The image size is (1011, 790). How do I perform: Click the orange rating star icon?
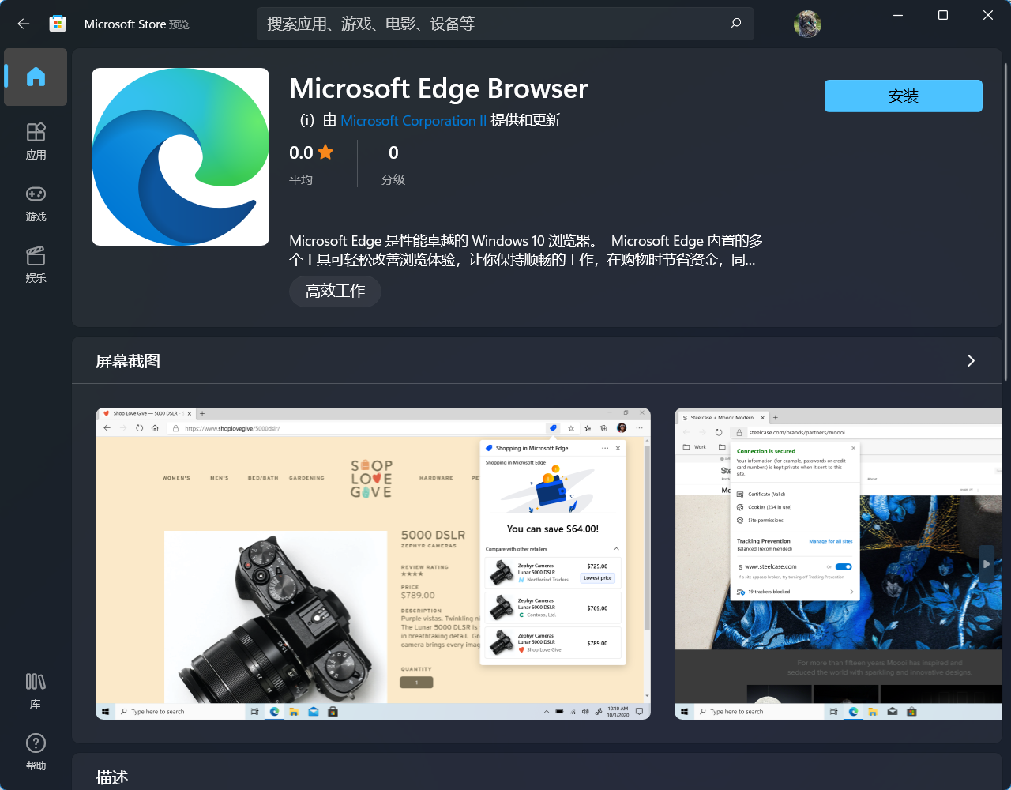(326, 152)
